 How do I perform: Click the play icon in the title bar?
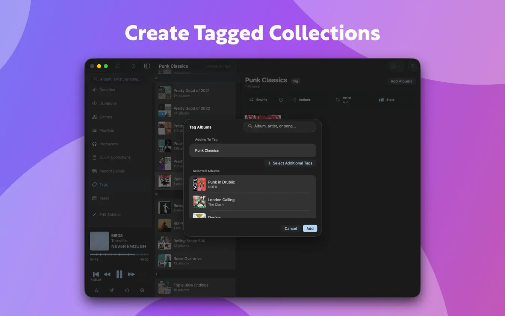click(x=133, y=66)
